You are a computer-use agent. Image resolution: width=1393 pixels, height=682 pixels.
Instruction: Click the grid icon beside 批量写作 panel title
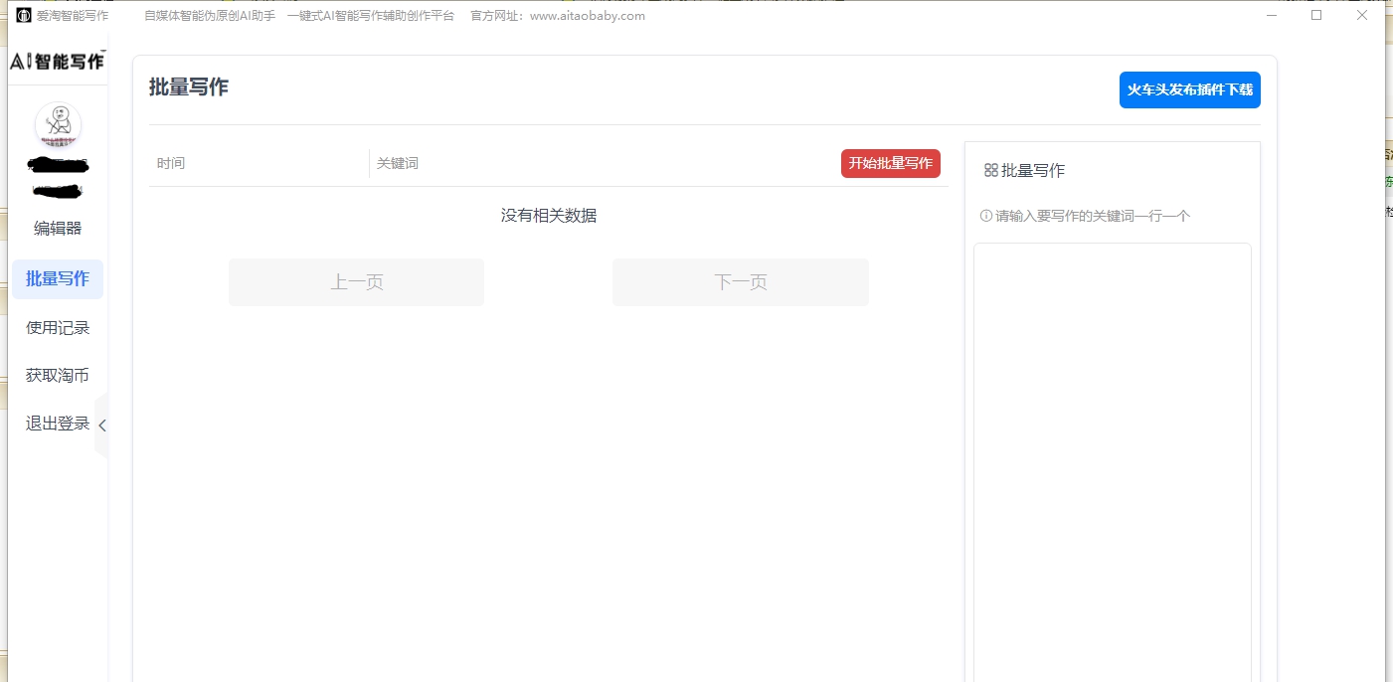(990, 171)
